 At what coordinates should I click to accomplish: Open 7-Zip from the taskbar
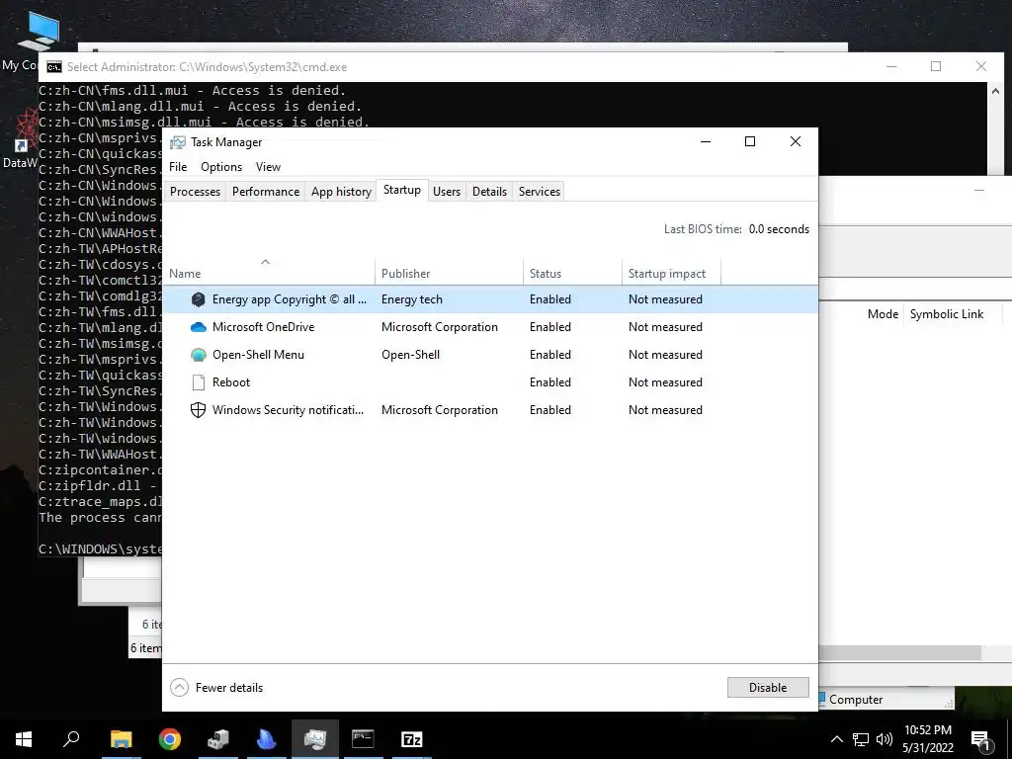tap(412, 739)
